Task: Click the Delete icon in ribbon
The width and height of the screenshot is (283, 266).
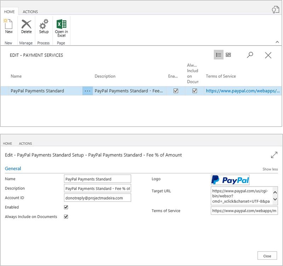Action: [26, 24]
